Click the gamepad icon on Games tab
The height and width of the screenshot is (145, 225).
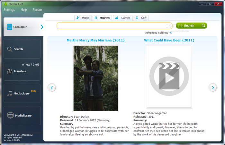(x=117, y=18)
